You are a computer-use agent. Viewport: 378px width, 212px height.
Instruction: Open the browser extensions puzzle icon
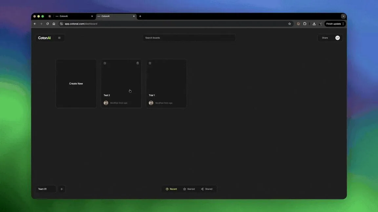coord(305,24)
